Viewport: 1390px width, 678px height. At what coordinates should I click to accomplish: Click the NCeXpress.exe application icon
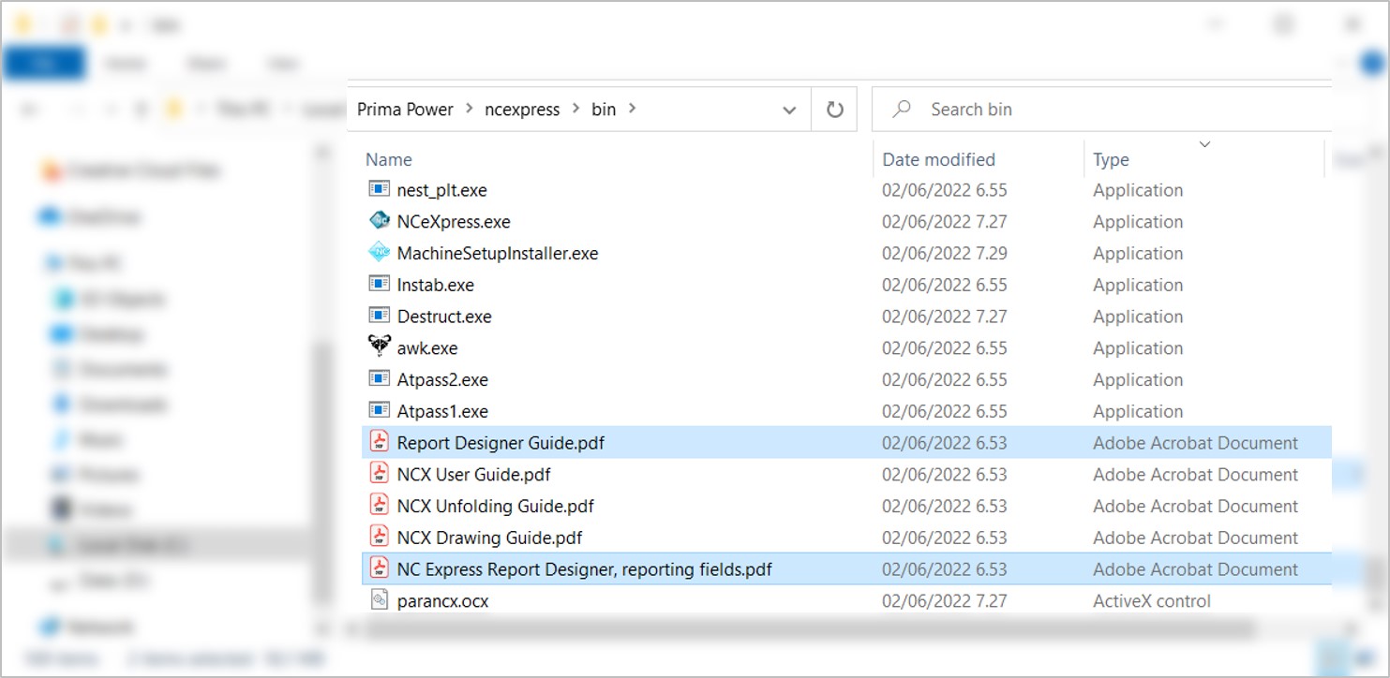coord(379,221)
